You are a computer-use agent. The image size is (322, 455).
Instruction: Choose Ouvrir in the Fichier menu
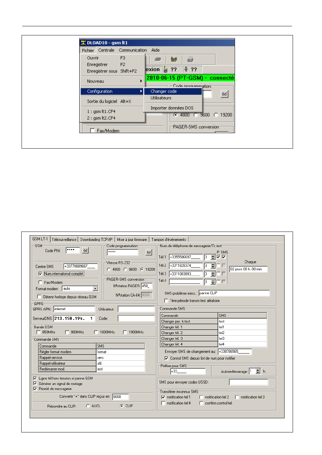click(x=113, y=58)
